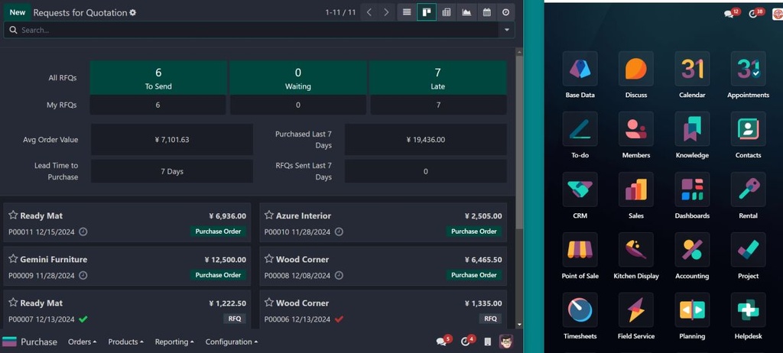Open the graph view
This screenshot has height=353, width=783.
click(x=466, y=12)
